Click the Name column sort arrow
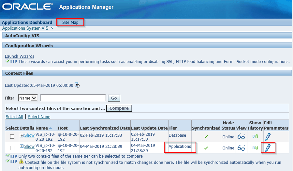This screenshot has height=171, width=293. tap(50, 128)
